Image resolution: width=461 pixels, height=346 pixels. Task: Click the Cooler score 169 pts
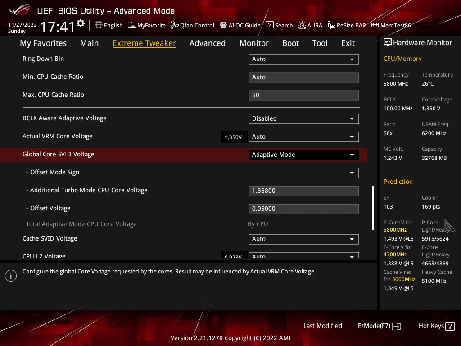431,207
